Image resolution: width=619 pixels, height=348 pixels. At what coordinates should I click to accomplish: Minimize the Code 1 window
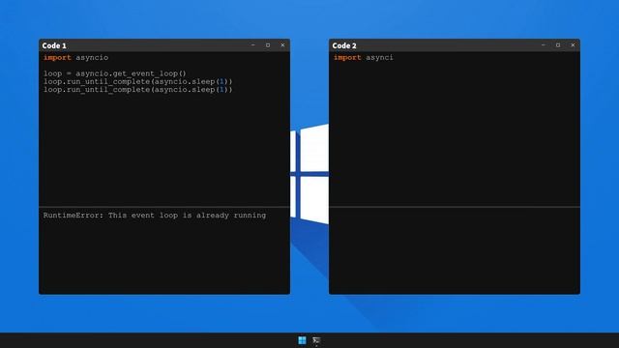coord(253,45)
